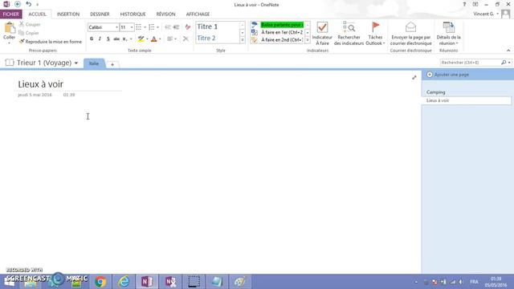Open Internet Explorer from taskbar
The height and width of the screenshot is (289, 514).
[124, 282]
